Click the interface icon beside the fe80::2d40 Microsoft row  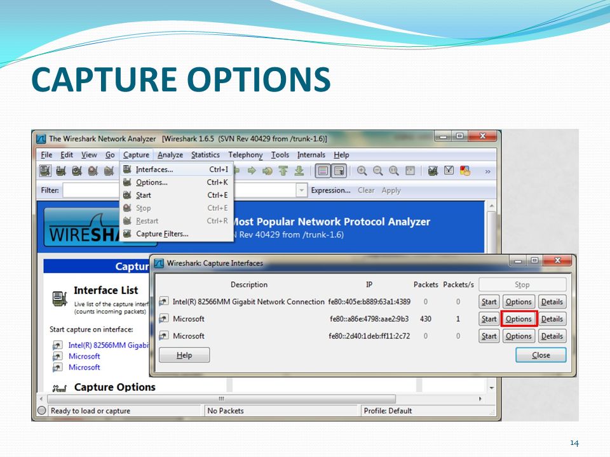pyautogui.click(x=164, y=336)
